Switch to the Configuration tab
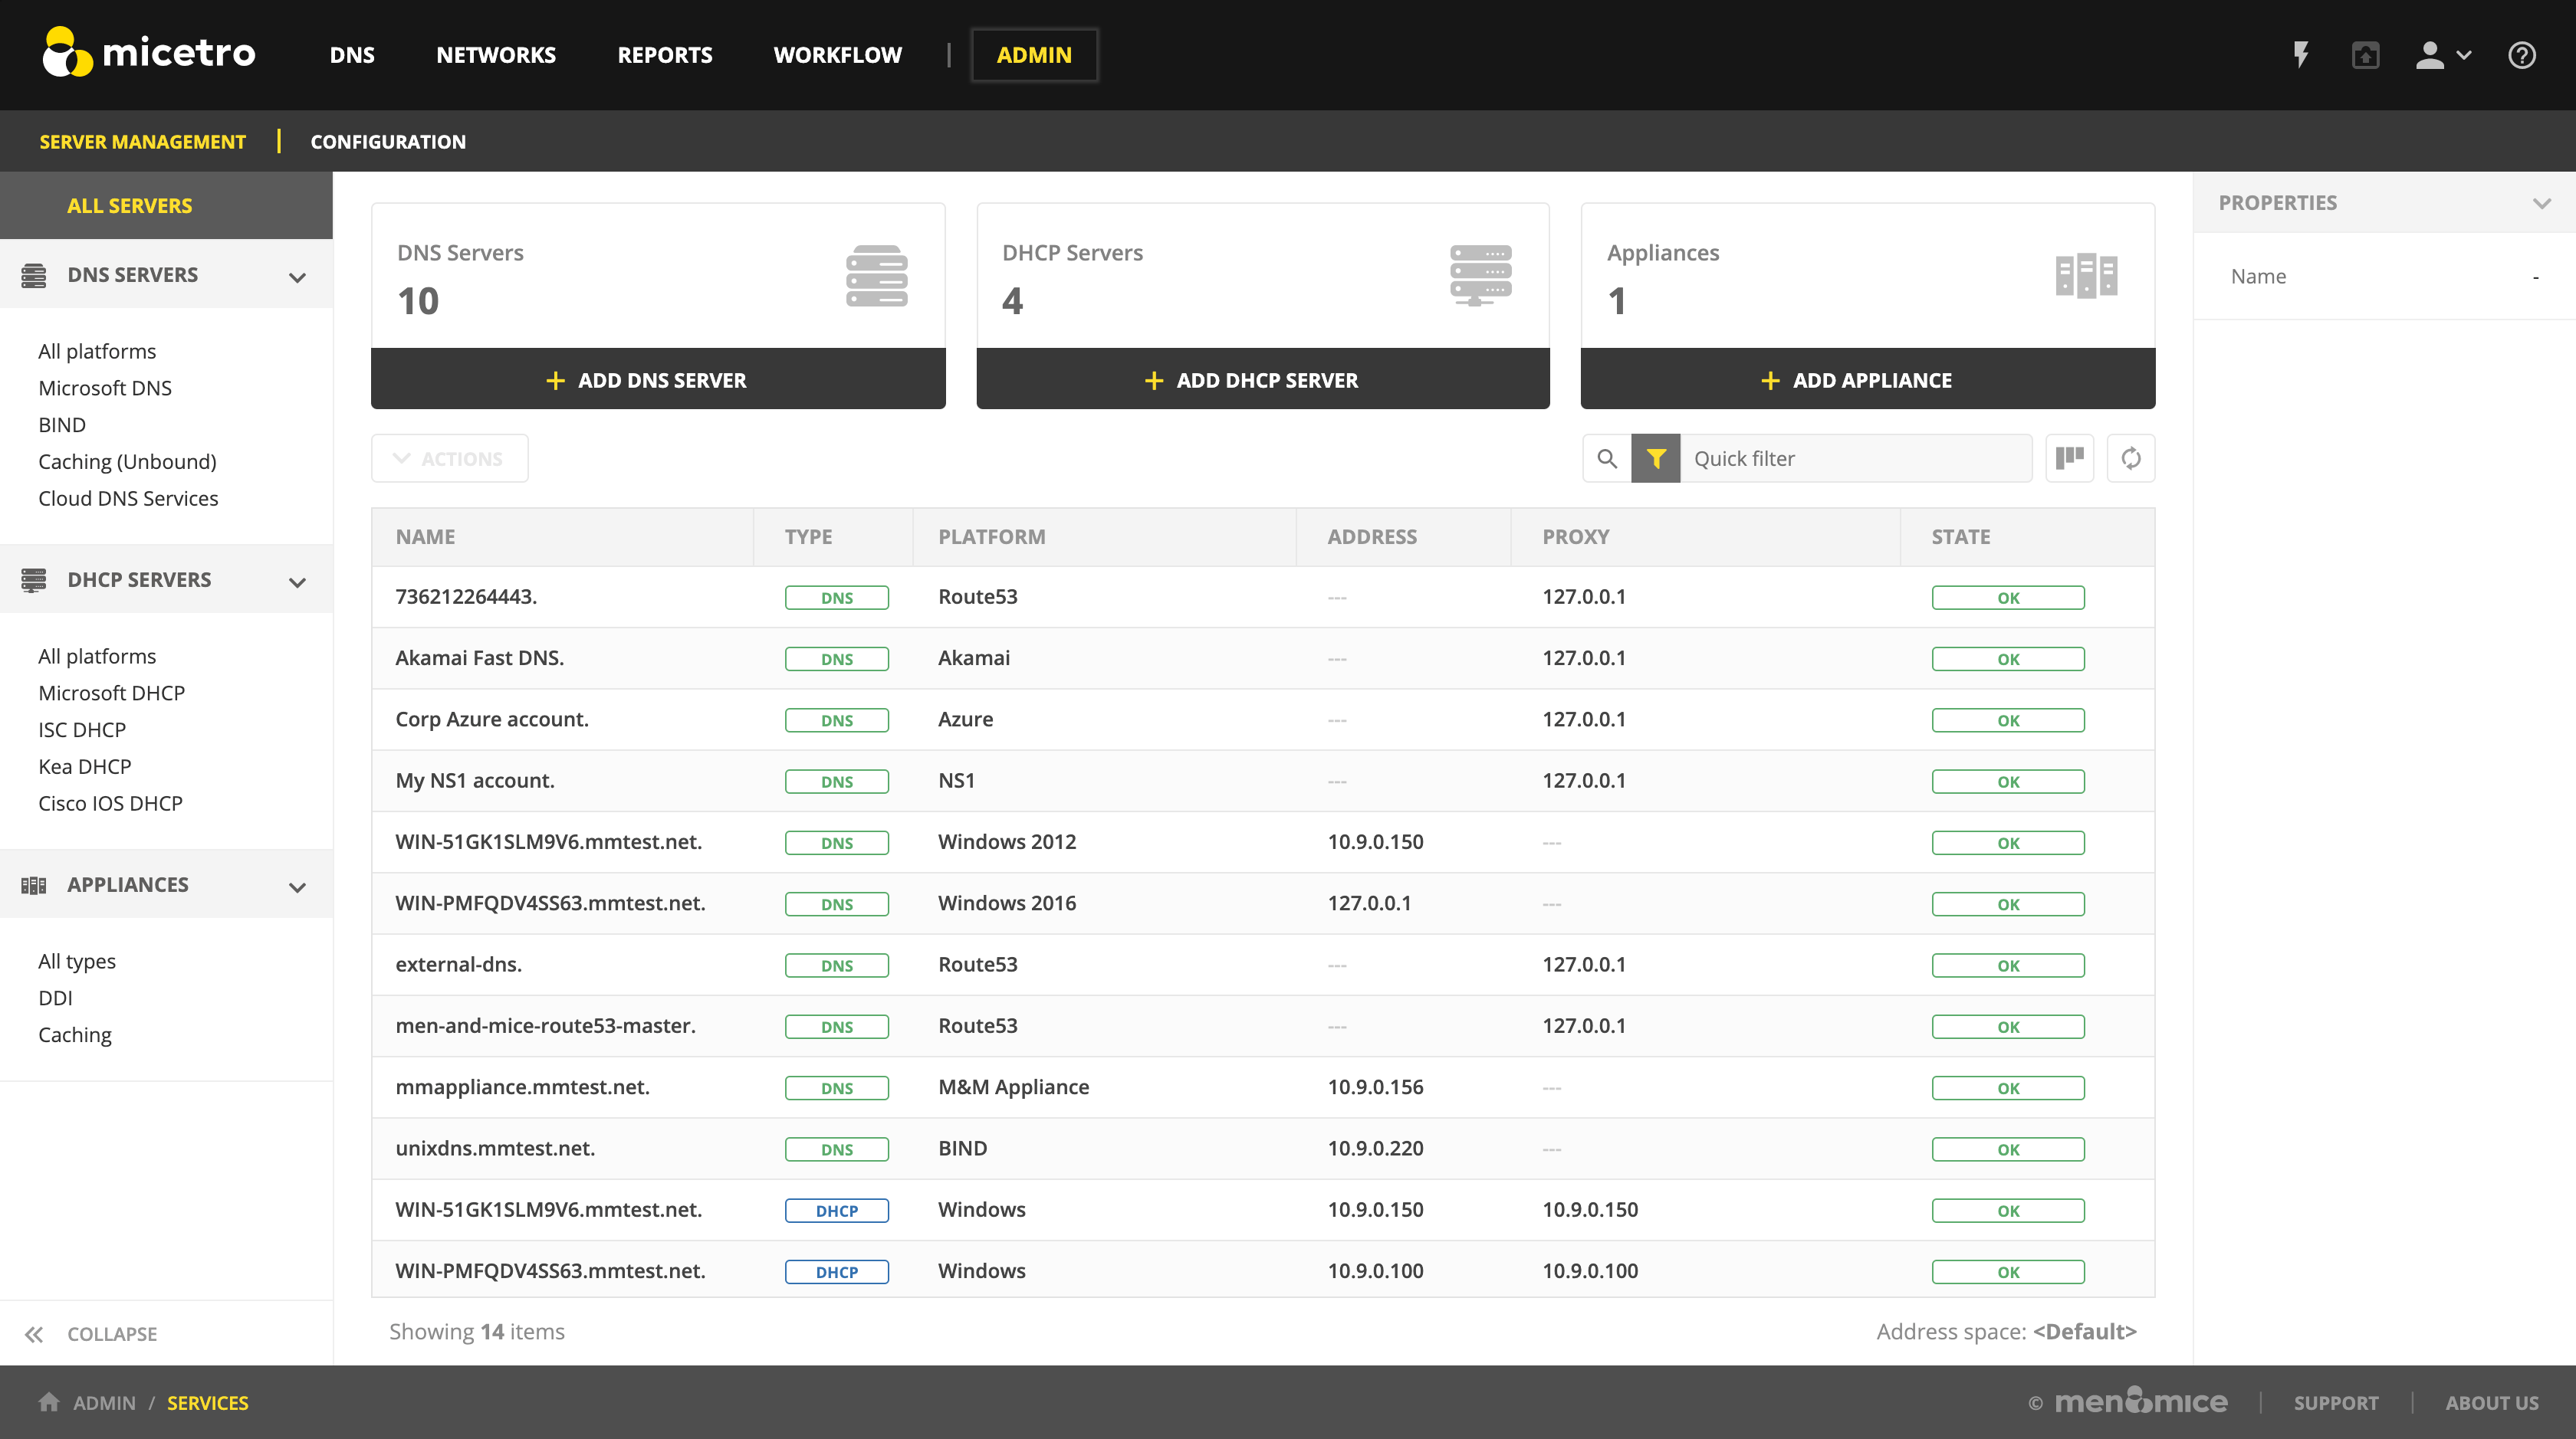2576x1439 pixels. coord(388,142)
